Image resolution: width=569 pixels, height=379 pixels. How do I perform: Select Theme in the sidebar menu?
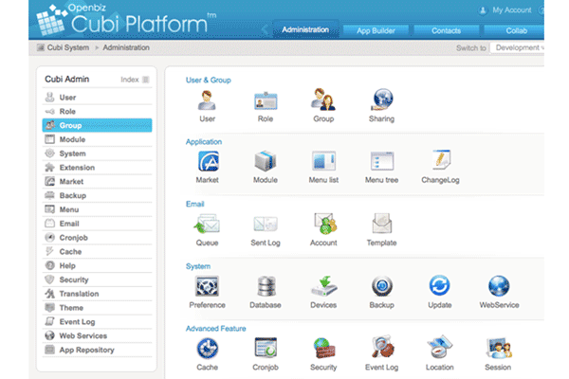pos(97,308)
